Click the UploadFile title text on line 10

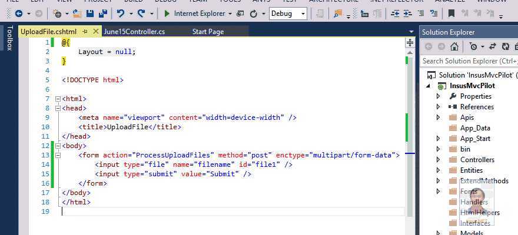(x=127, y=127)
